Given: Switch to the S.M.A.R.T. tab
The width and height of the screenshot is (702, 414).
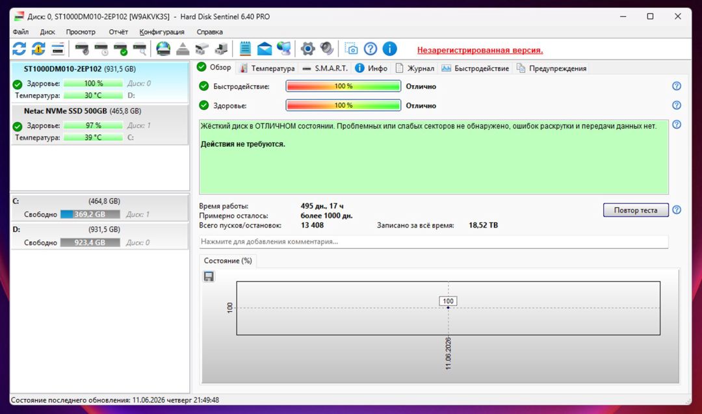Looking at the screenshot, I should click(x=325, y=68).
